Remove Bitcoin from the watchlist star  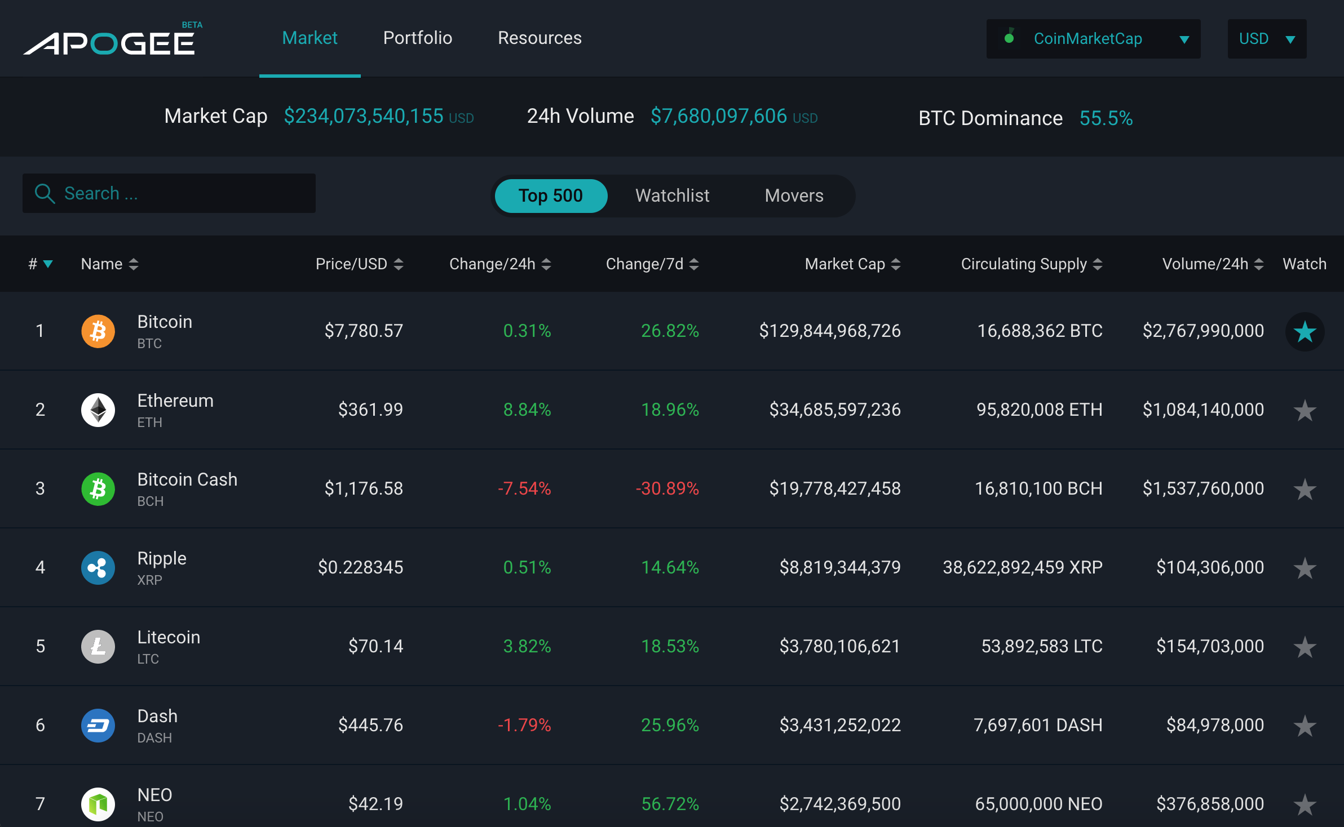tap(1305, 331)
